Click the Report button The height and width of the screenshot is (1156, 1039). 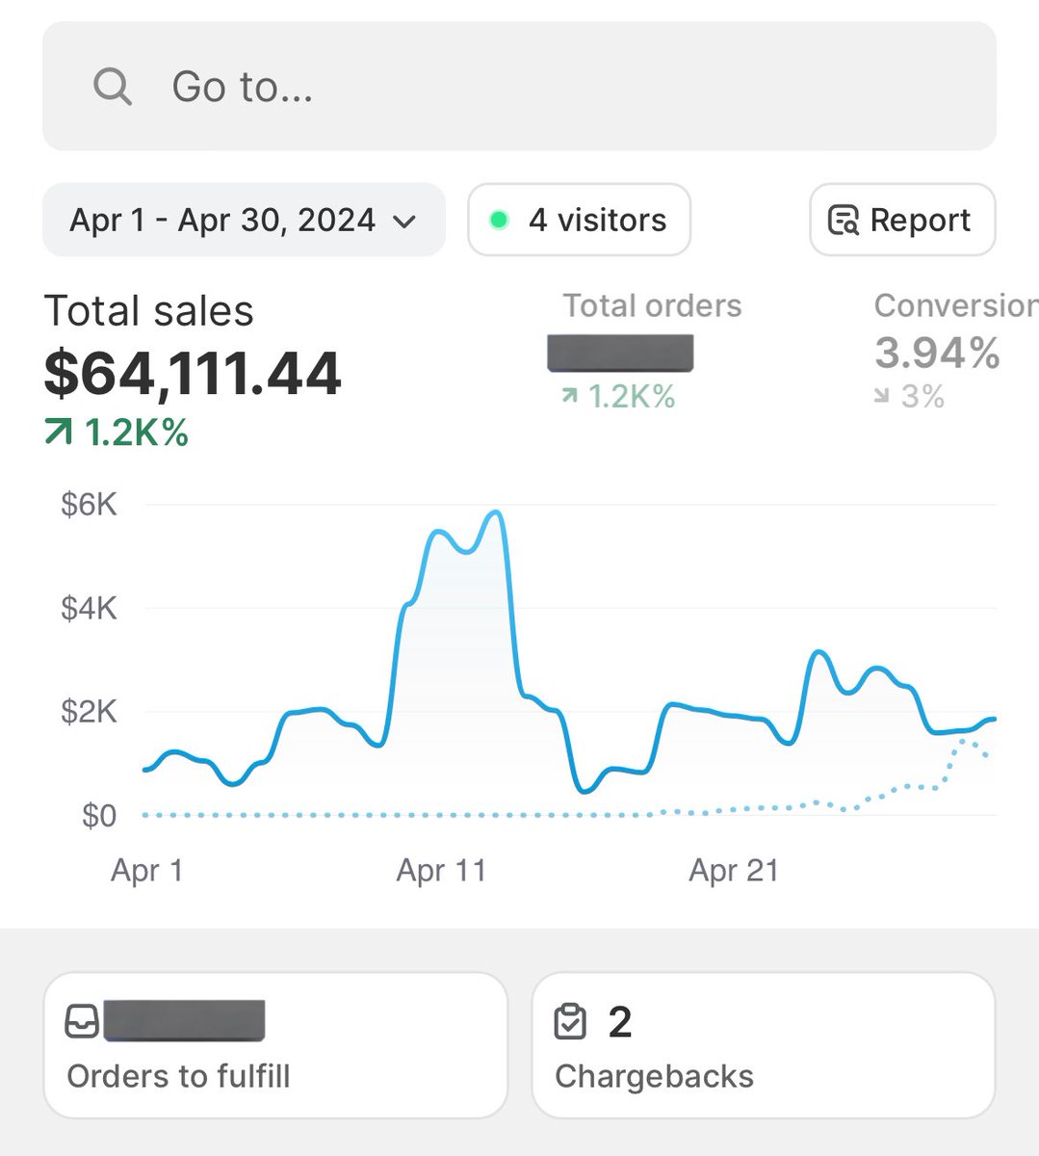tap(902, 220)
